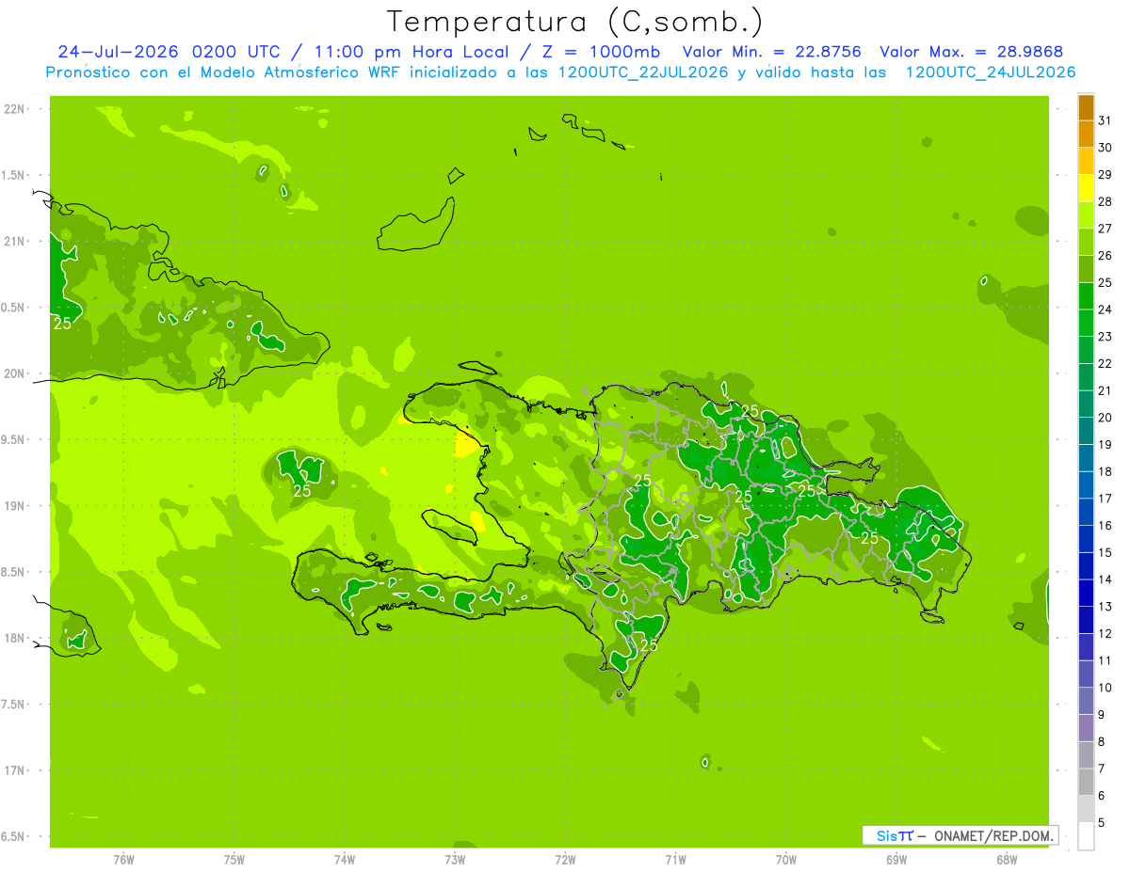
Task: Click the 'Valor Min. = 22.8756' value
Action: 772,52
